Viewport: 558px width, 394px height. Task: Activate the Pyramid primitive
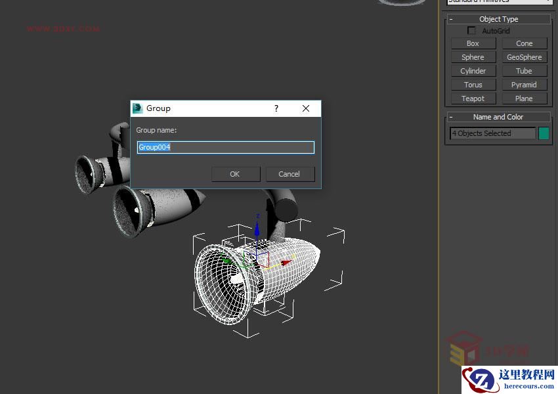[525, 85]
